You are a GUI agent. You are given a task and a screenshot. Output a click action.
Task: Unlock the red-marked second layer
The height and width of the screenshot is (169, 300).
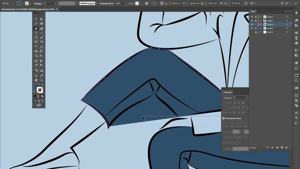[x=255, y=21]
